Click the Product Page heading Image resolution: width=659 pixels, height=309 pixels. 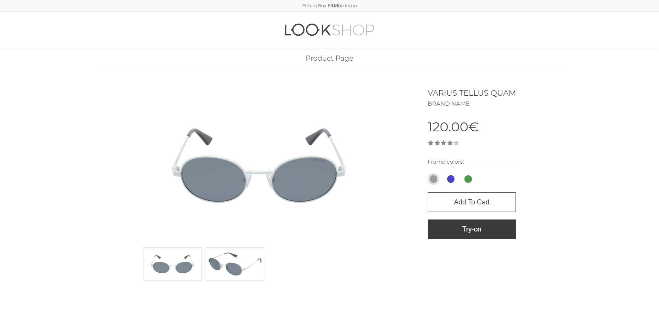point(329,58)
